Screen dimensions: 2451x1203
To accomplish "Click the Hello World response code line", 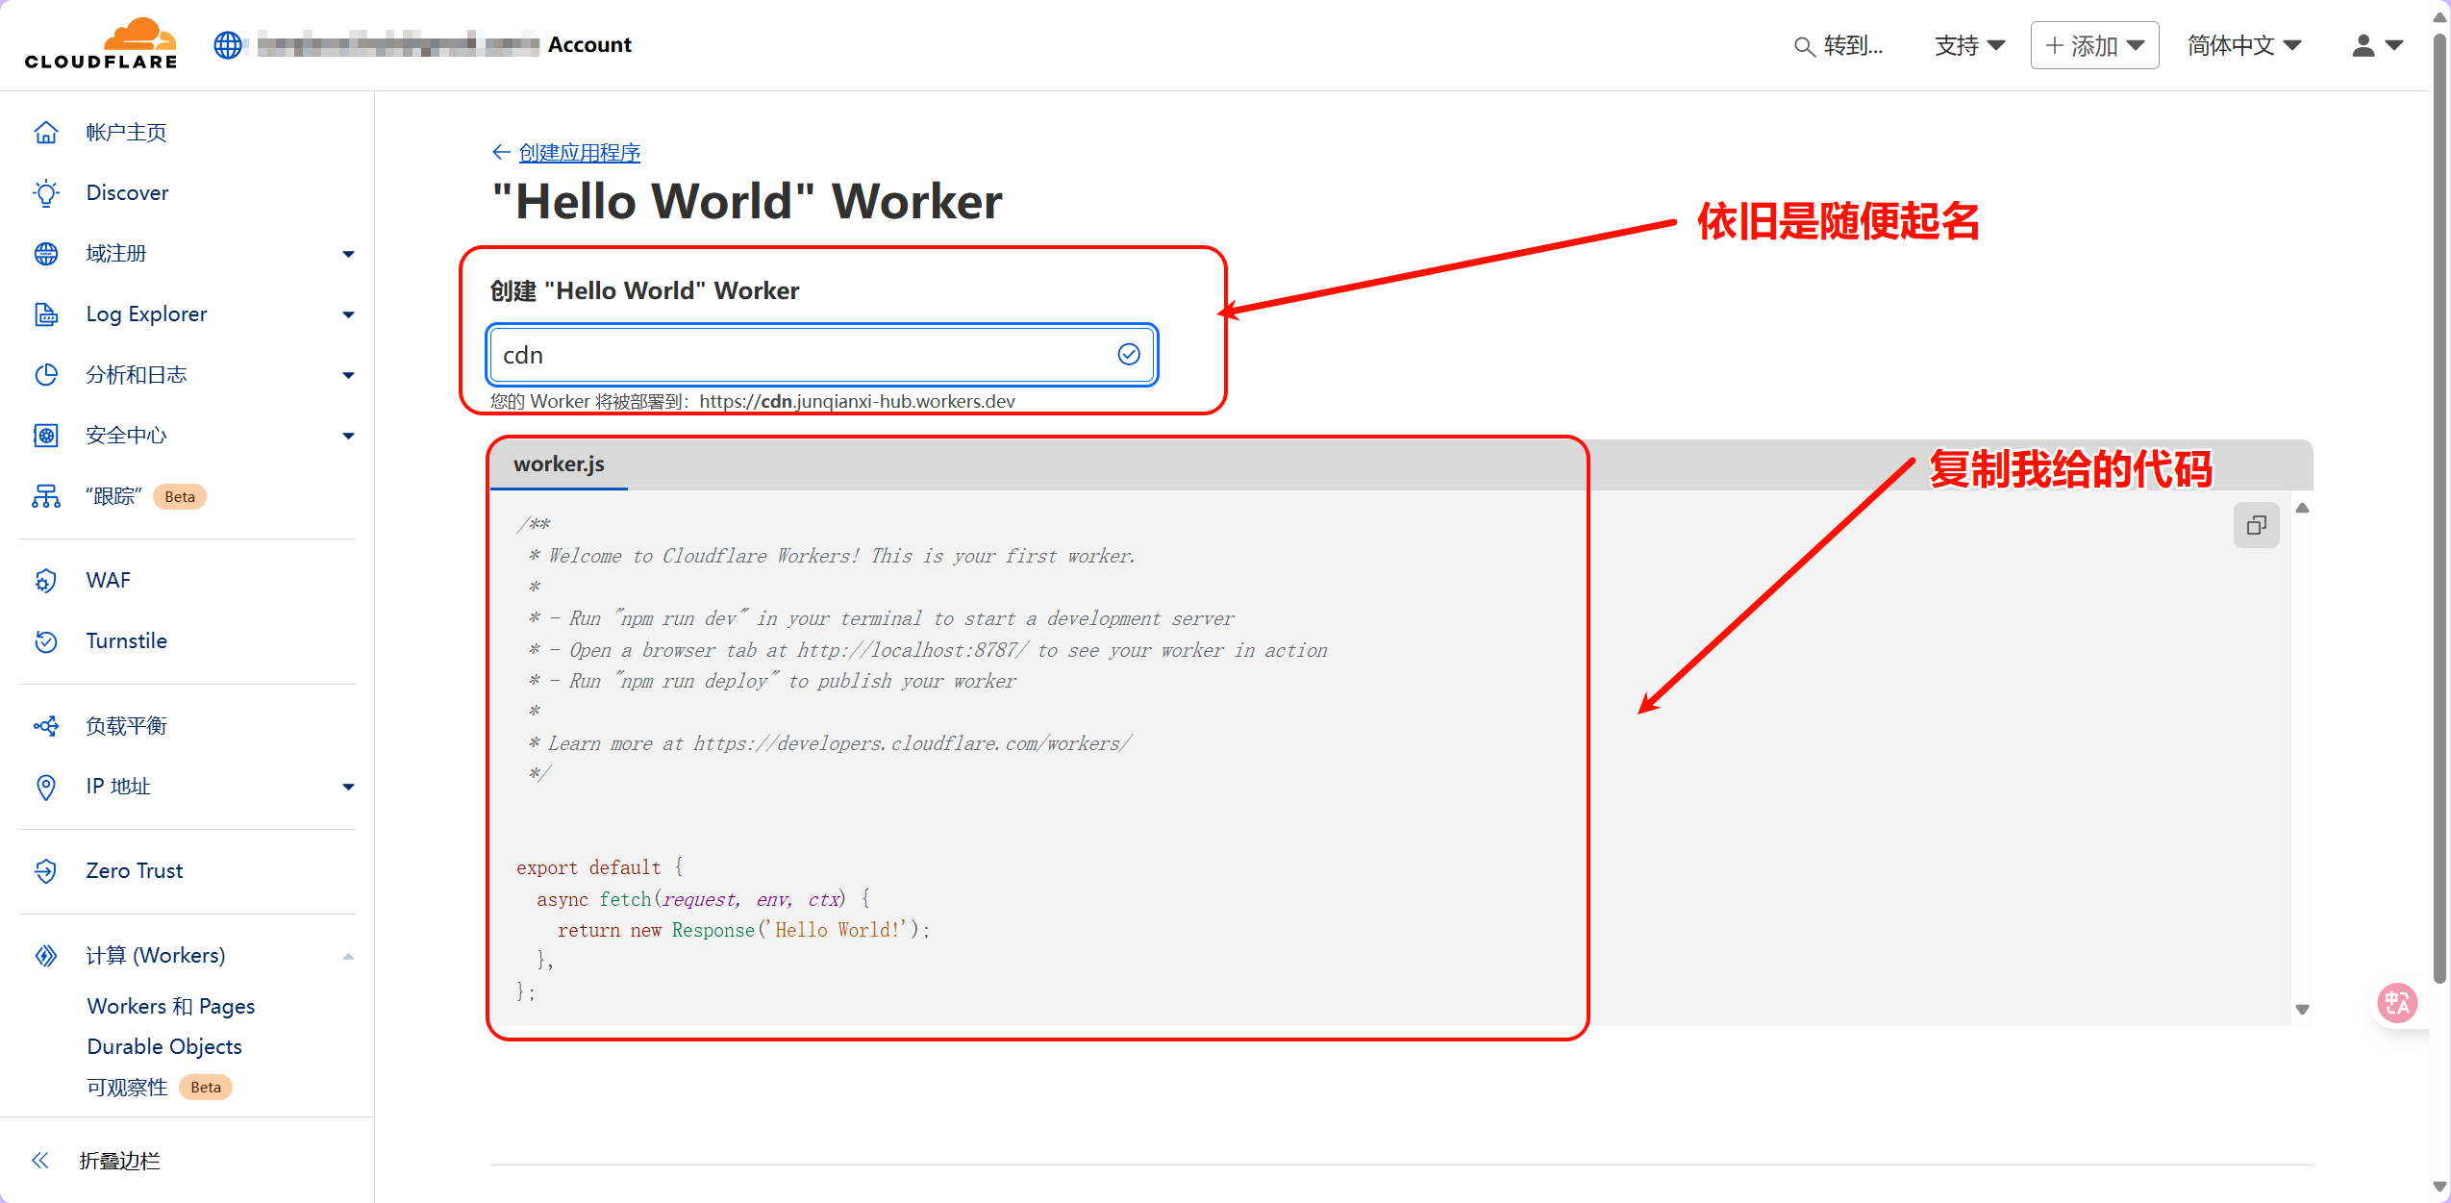I will pyautogui.click(x=743, y=930).
